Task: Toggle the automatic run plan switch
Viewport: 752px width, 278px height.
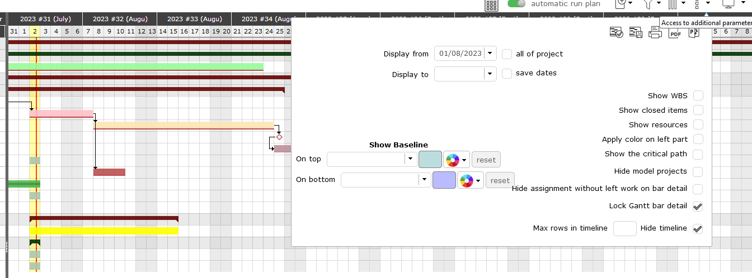Action: tap(516, 4)
